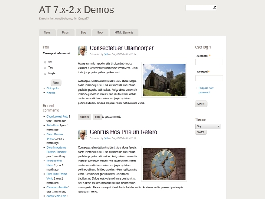This screenshot has height=199, width=265.
Task: Select the No poll option
Action: (x=45, y=62)
